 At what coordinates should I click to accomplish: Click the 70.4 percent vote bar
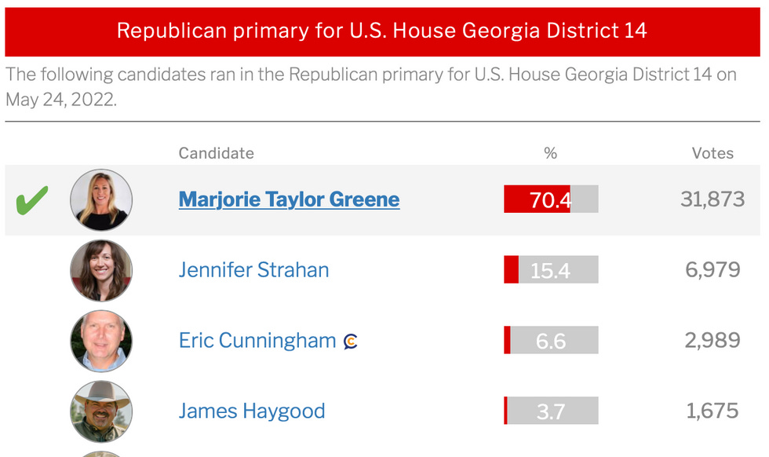pos(551,199)
